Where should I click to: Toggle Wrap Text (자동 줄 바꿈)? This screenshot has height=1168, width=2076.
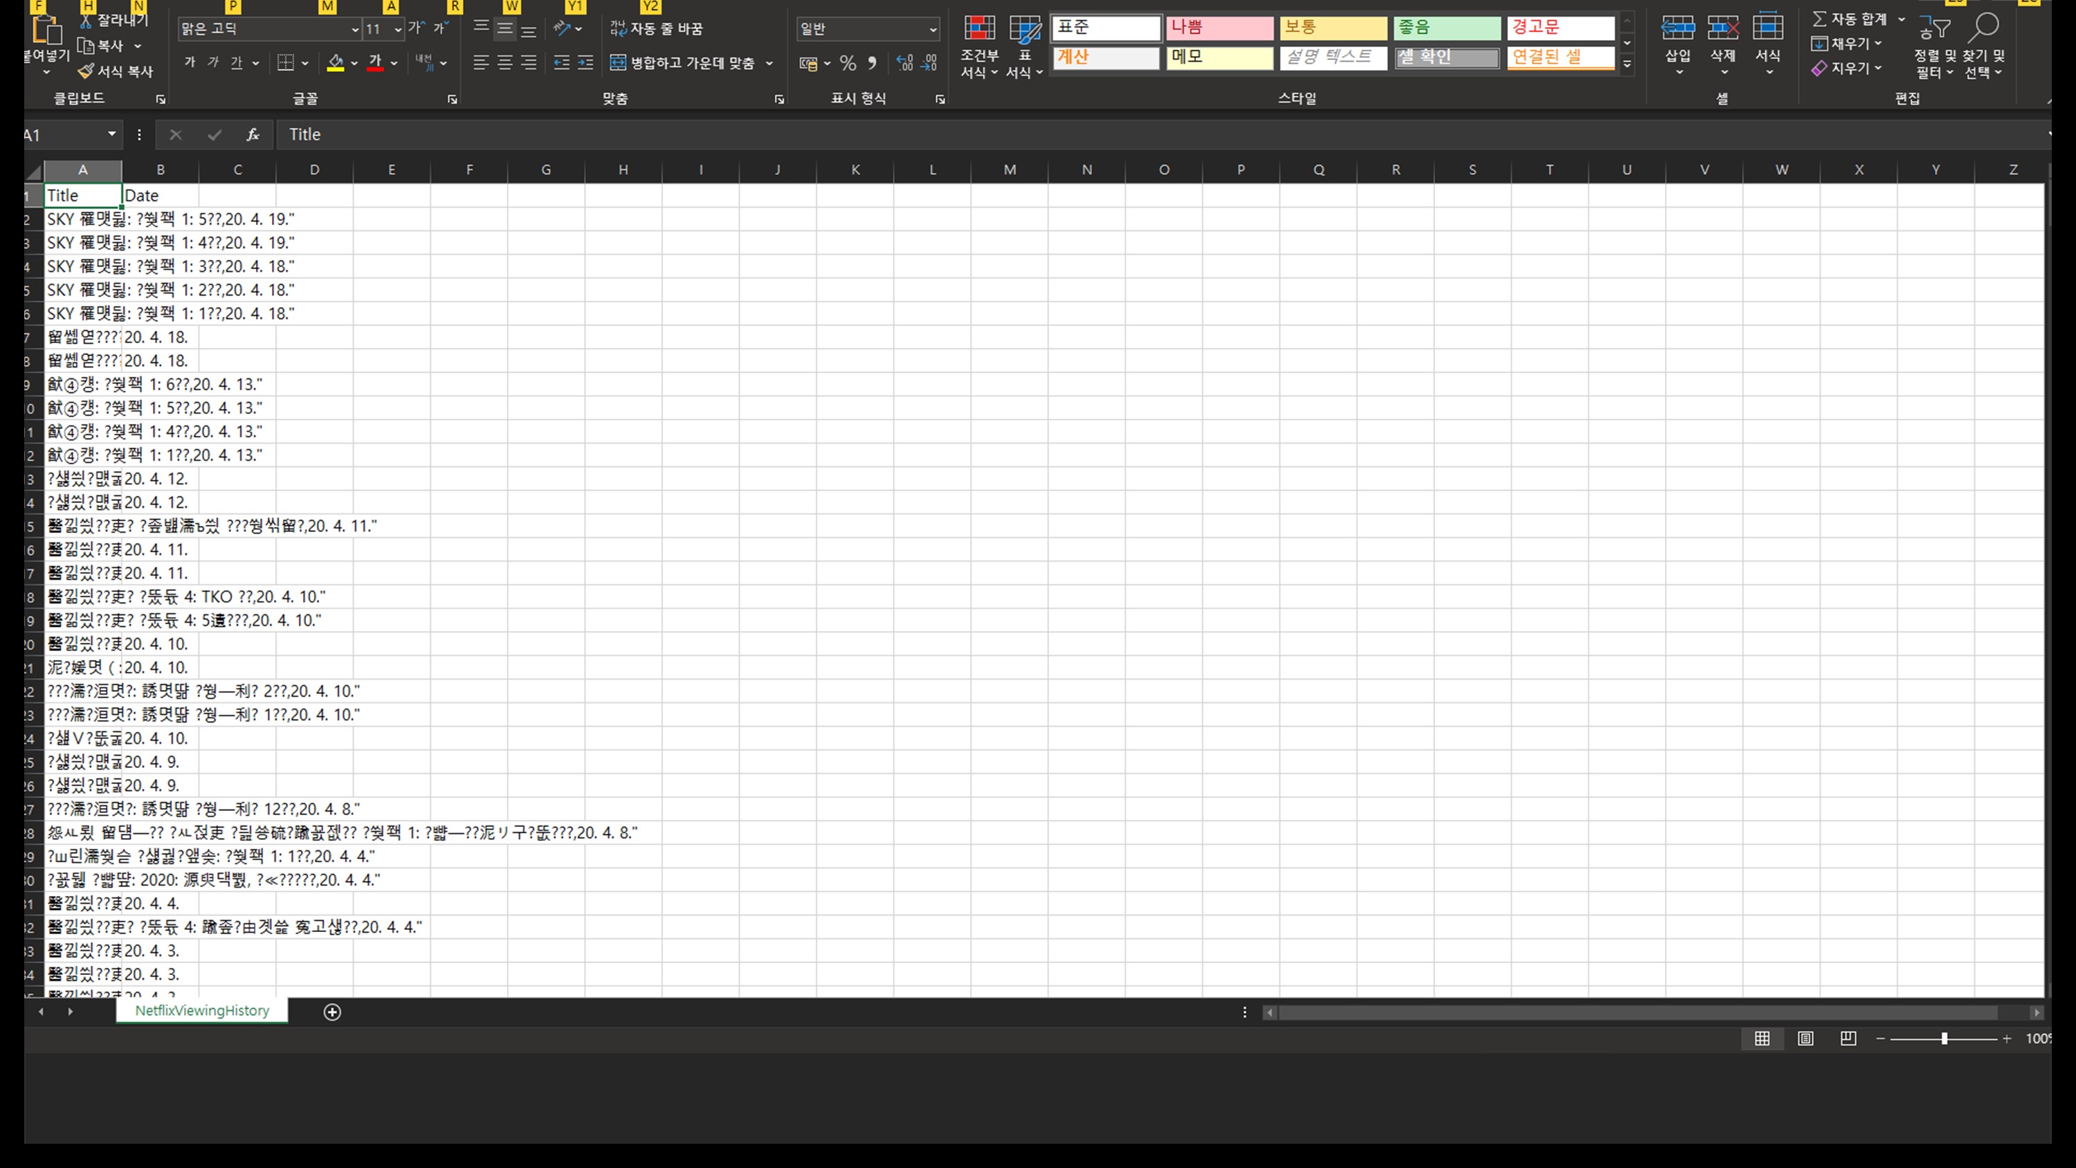657,28
